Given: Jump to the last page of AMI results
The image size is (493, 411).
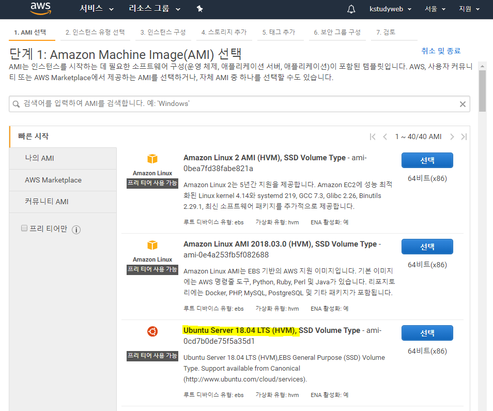Looking at the screenshot, I should tap(464, 137).
